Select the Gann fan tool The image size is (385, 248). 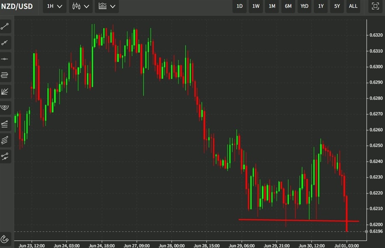coord(5,91)
